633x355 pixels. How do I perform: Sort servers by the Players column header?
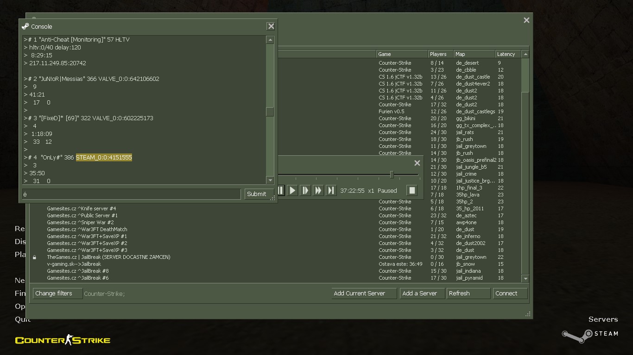click(441, 54)
